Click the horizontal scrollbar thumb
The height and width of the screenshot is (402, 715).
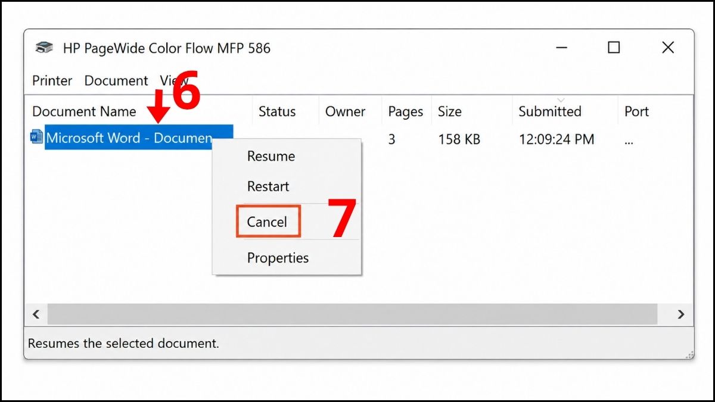pos(352,314)
